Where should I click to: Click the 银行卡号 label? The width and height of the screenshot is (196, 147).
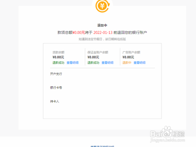tap(56, 88)
